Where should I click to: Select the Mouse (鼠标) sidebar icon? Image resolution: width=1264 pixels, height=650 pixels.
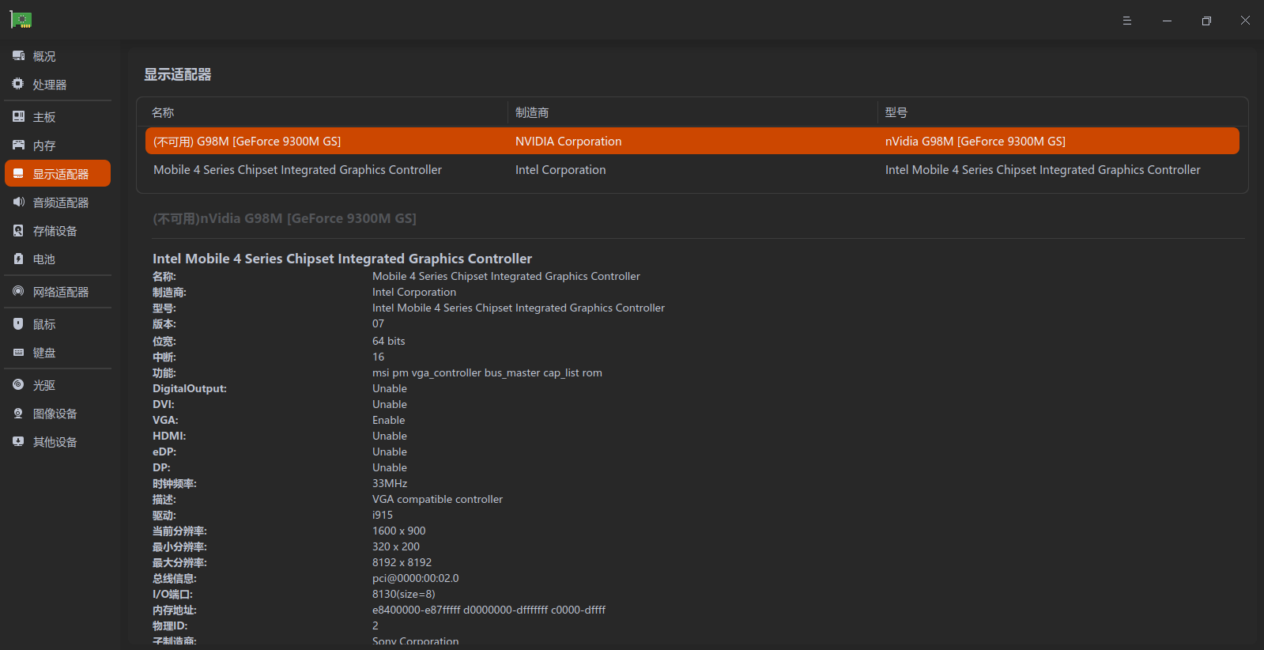coord(18,324)
